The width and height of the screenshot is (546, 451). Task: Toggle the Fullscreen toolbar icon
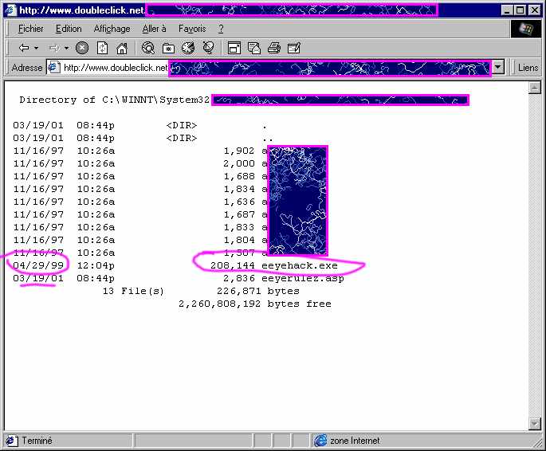pos(234,48)
